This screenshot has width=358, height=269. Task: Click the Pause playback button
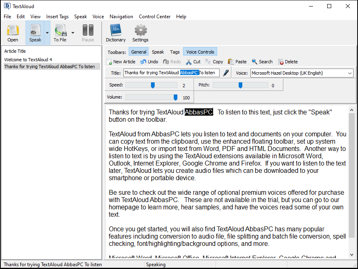[88, 33]
